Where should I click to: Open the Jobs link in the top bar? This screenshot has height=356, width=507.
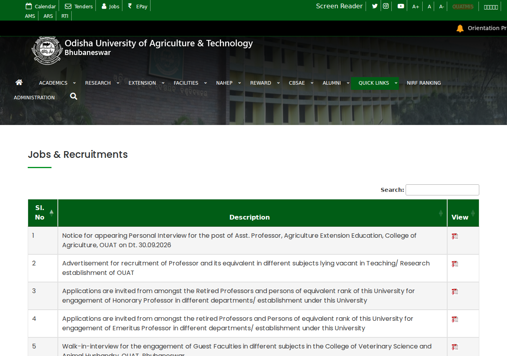pos(111,6)
